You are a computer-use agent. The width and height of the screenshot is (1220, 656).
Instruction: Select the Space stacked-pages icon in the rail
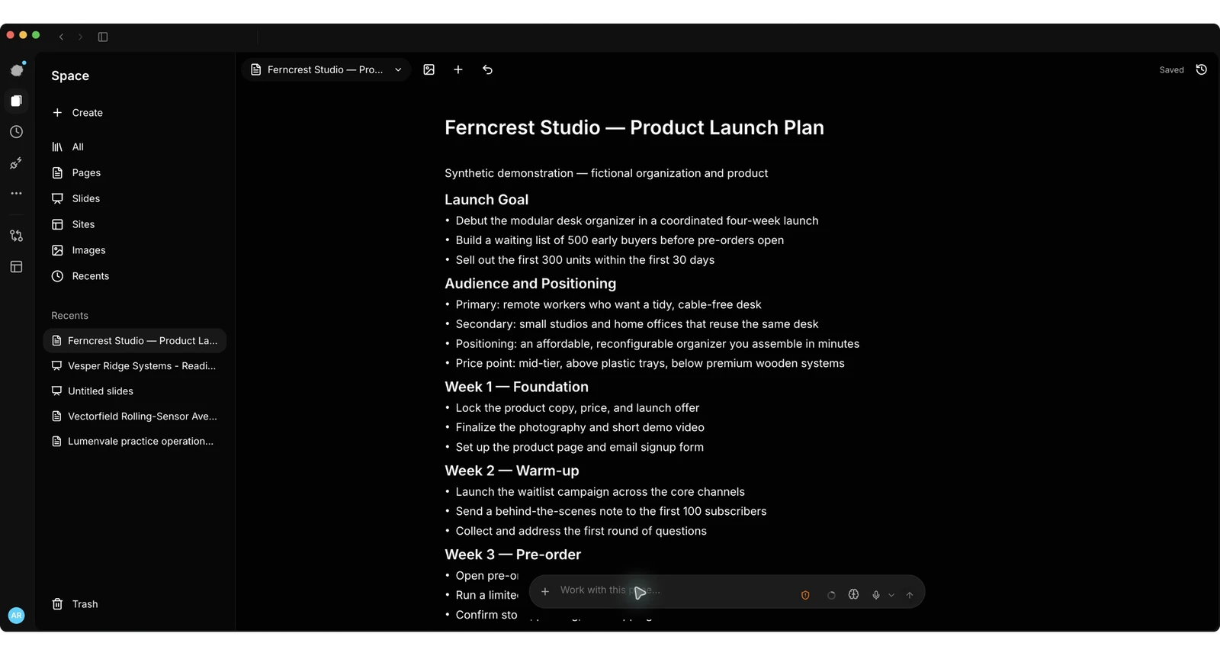[x=16, y=101]
